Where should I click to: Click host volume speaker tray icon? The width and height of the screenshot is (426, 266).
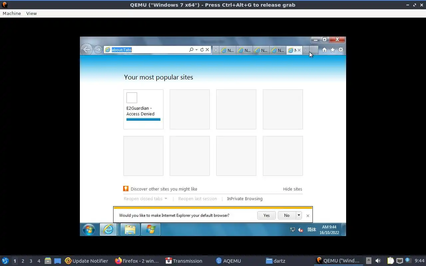378,261
